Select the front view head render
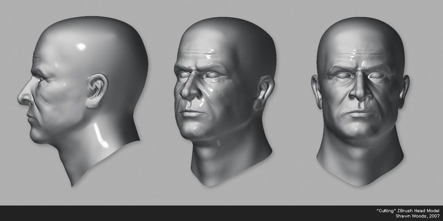This screenshot has width=443, height=221. pos(360,102)
